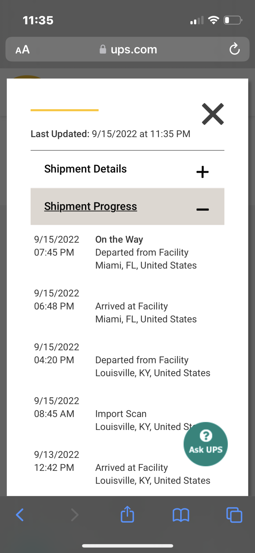This screenshot has height=553, width=255.
Task: Tap the Safari forward arrow
Action: [x=74, y=515]
